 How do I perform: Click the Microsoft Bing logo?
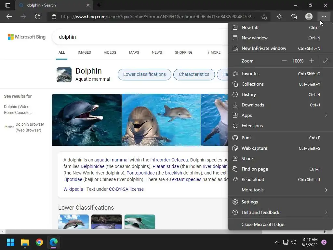[x=27, y=37]
